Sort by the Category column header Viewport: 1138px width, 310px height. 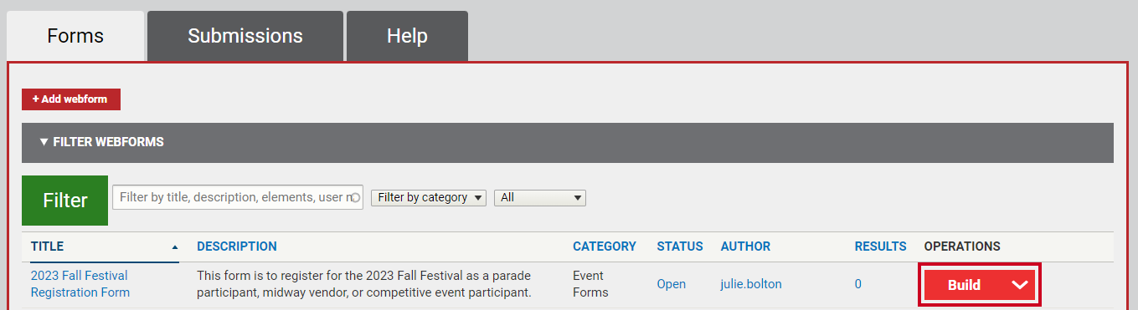pyautogui.click(x=605, y=246)
